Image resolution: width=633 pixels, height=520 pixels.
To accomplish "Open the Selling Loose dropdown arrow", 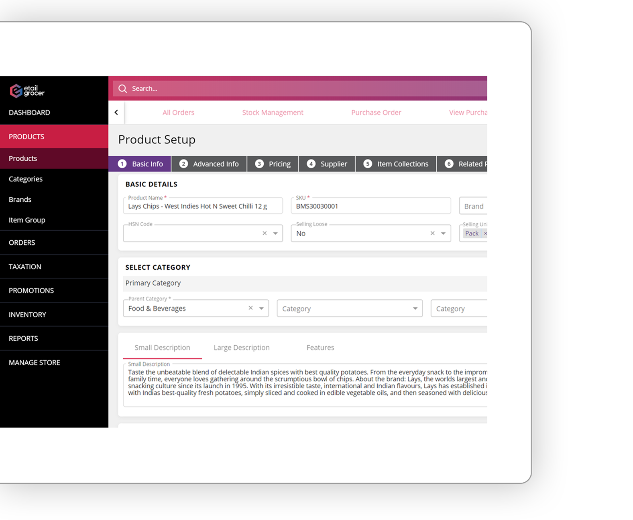I will point(443,233).
